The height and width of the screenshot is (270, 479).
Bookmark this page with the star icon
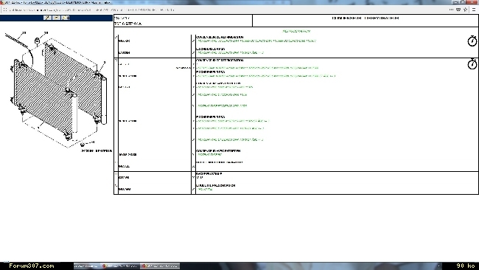466,10
